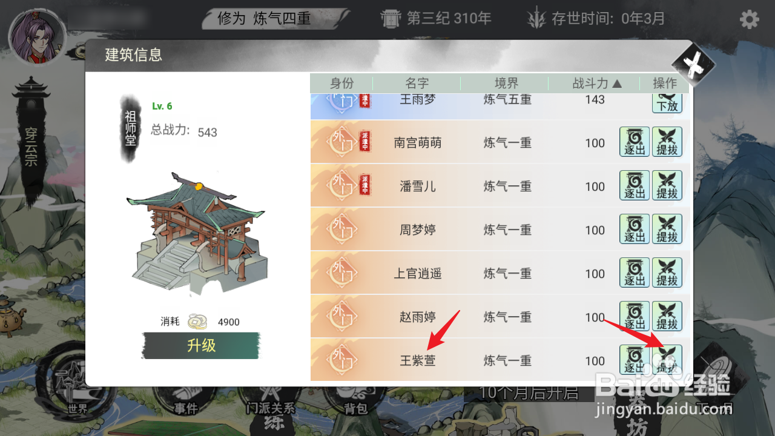The width and height of the screenshot is (775, 436).
Task: Expel 周梦婷 using the 逐出 icon
Action: [635, 230]
